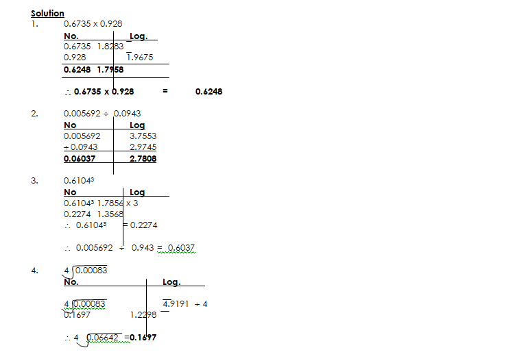Click the bold 0.6248 answer after equals sign
511x363 pixels.
(209, 92)
